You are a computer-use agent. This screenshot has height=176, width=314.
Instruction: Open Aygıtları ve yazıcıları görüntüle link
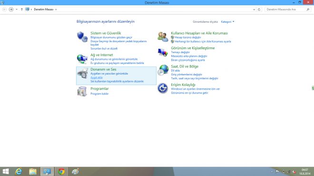click(109, 74)
